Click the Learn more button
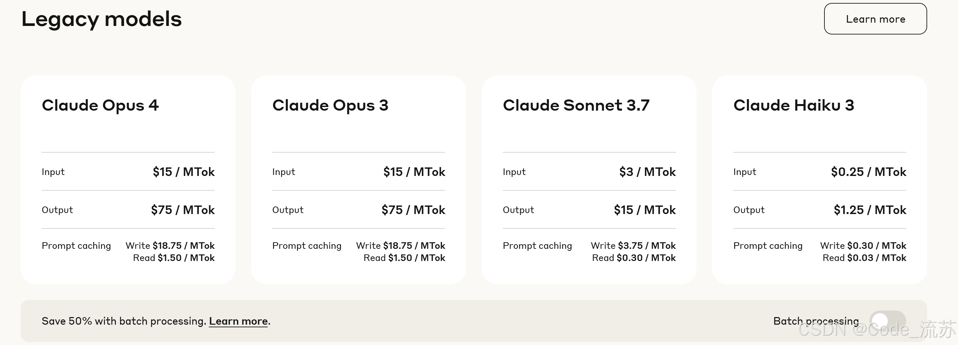958x345 pixels. (875, 19)
